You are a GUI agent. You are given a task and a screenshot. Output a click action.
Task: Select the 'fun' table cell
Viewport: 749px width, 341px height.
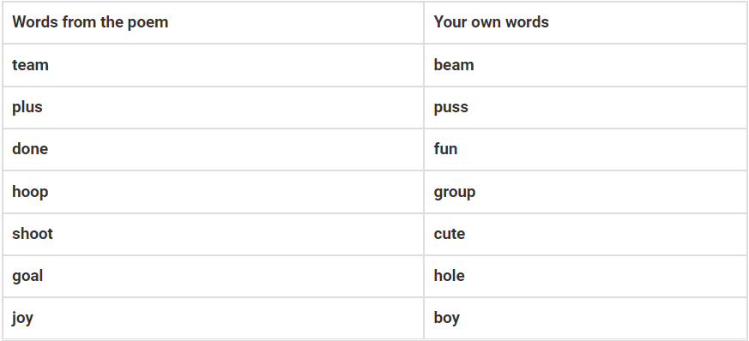click(x=585, y=149)
